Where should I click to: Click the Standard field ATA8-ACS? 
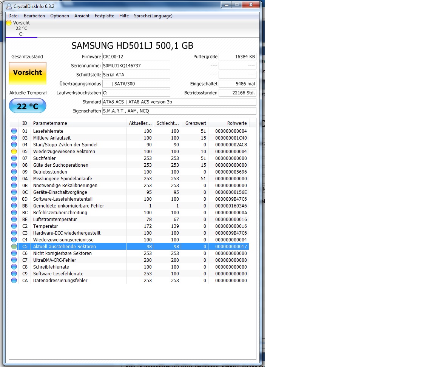click(x=179, y=102)
